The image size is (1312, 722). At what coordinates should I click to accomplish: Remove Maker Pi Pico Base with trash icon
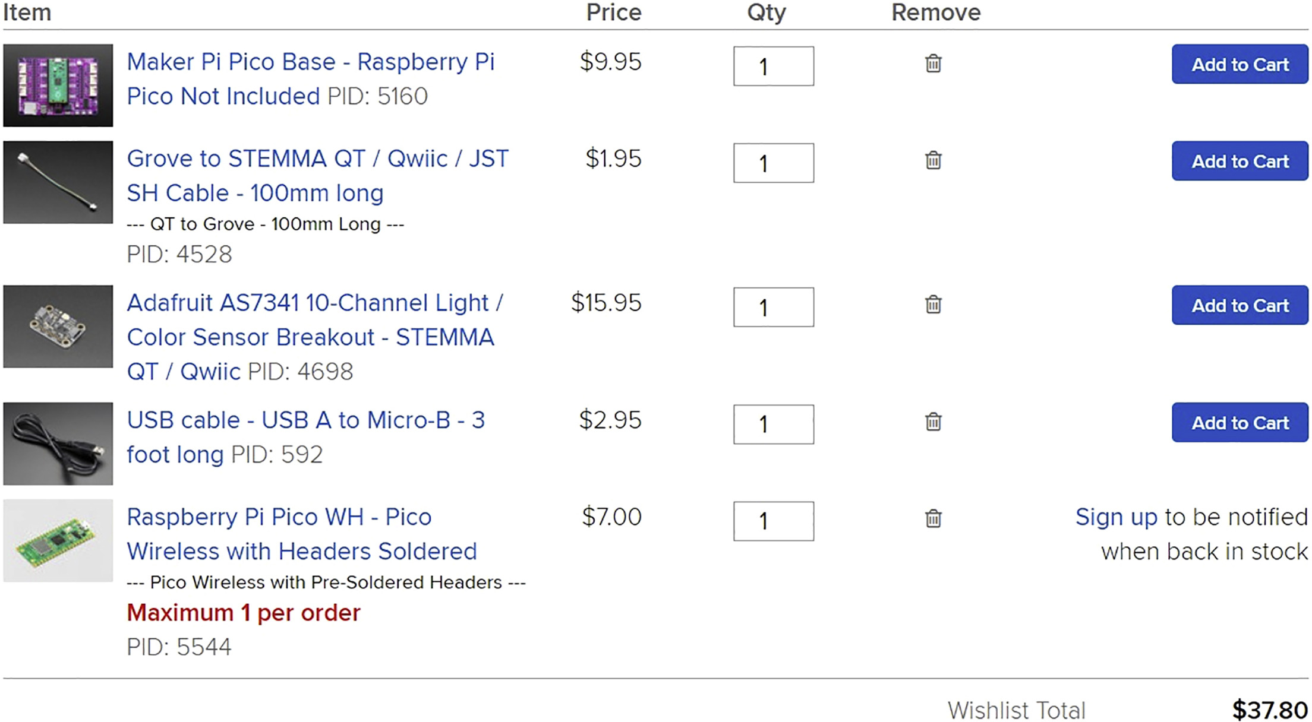coord(933,63)
